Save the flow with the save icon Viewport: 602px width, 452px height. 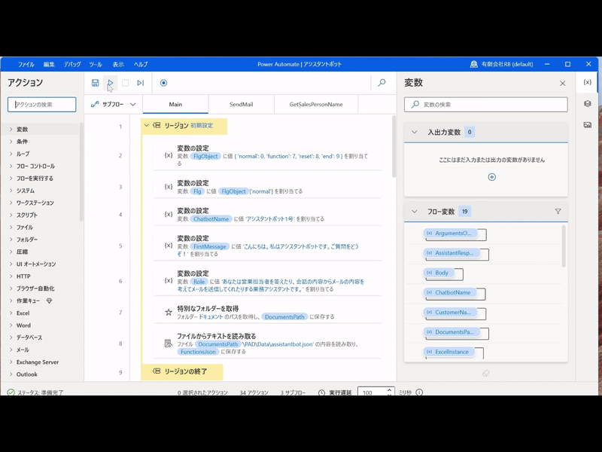pyautogui.click(x=96, y=83)
